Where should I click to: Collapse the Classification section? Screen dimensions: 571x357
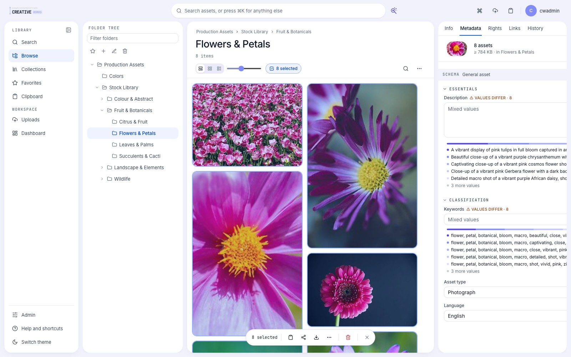pyautogui.click(x=445, y=200)
